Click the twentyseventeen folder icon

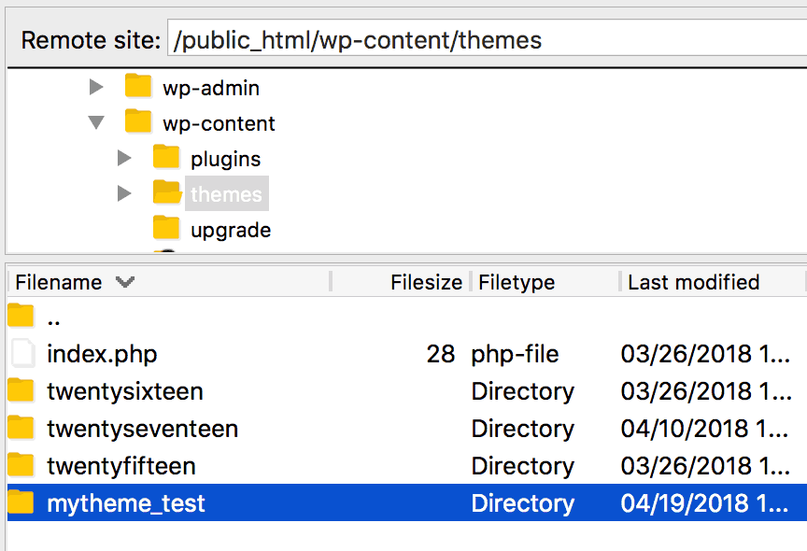coord(21,428)
